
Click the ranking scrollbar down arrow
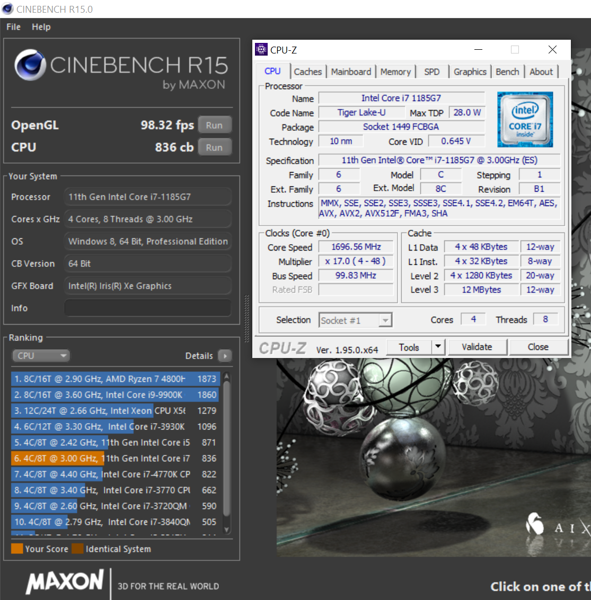[226, 530]
